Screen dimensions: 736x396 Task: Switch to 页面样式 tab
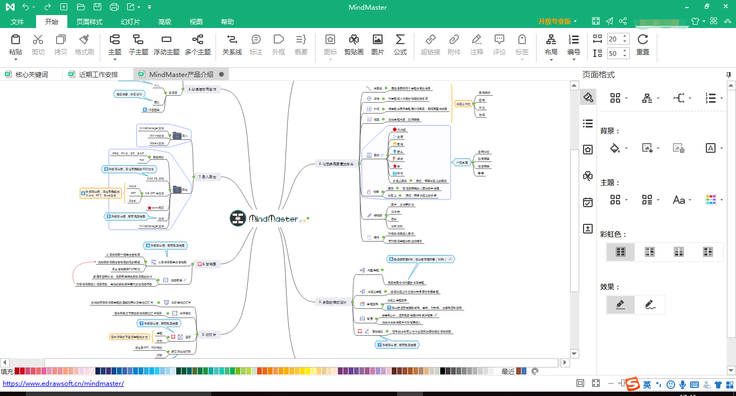tap(89, 22)
